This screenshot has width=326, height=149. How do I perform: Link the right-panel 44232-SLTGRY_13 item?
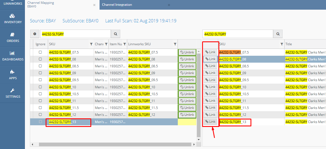(210, 122)
